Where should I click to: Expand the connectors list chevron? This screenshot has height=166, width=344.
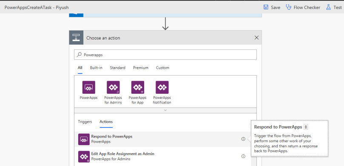coord(165,110)
